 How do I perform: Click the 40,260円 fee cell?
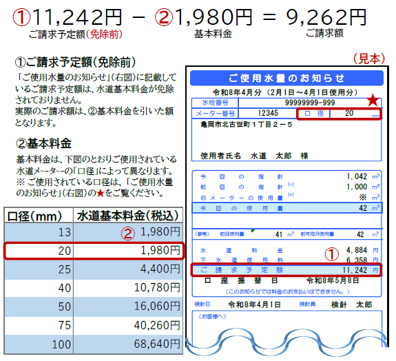[x=128, y=325]
